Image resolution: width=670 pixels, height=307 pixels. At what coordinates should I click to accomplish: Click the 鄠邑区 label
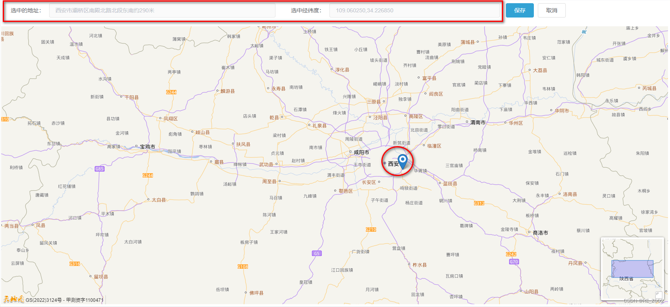(x=346, y=191)
